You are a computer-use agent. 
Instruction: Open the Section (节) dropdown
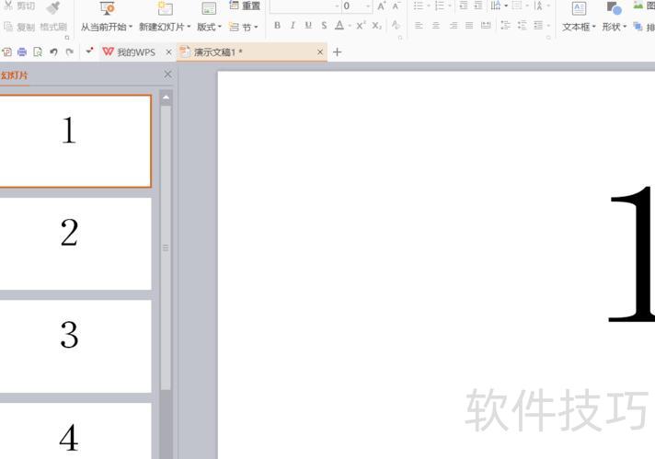click(244, 28)
